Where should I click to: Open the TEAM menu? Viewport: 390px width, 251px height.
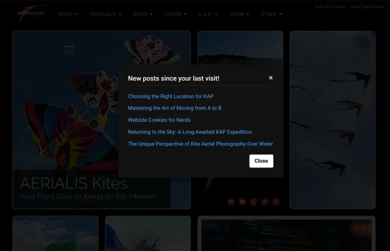[x=239, y=14]
